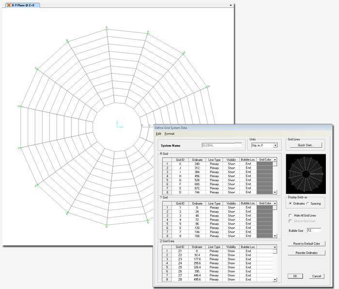339x289 pixels.
Task: Click Line Type Primary cell for Z3 row
Action: click(214, 259)
